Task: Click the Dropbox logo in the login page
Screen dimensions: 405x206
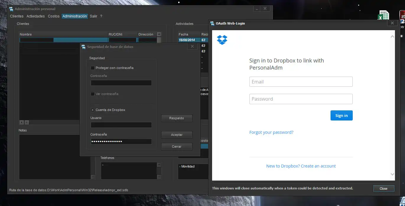Action: click(222, 40)
